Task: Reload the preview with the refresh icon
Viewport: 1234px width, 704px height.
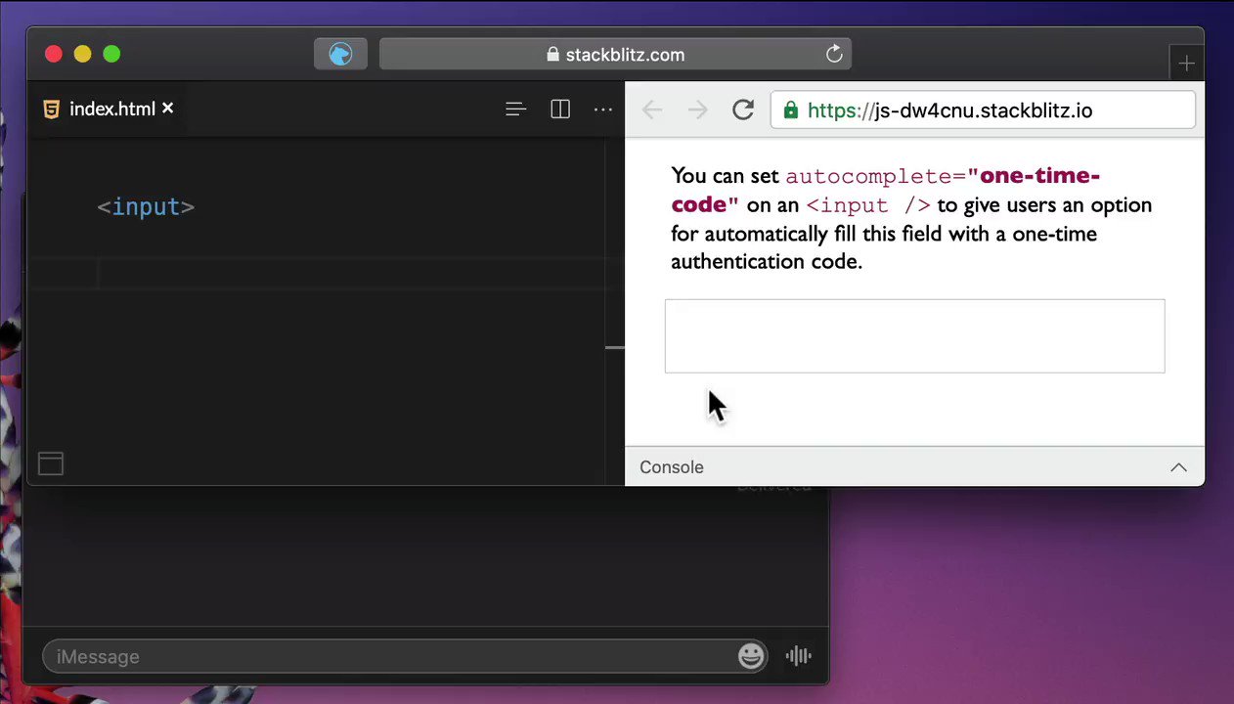Action: click(742, 110)
